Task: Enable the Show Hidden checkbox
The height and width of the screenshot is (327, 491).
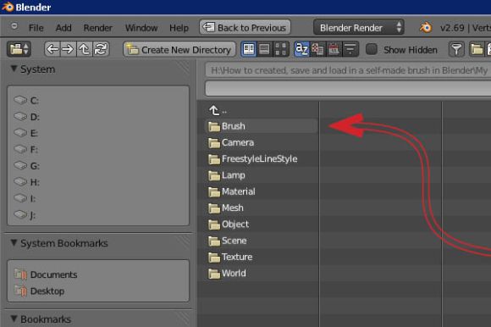Action: 372,49
